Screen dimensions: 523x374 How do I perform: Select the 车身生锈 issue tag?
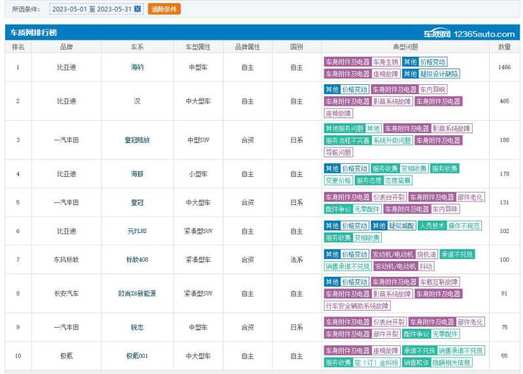click(x=386, y=62)
